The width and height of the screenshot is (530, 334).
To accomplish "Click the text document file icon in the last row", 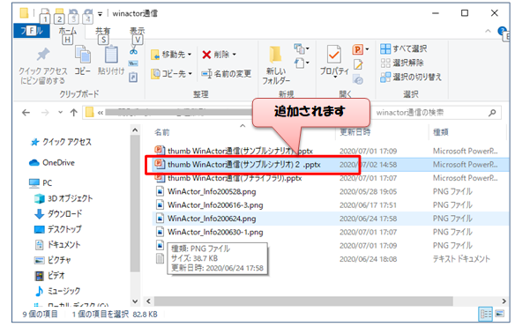I will coord(160,259).
